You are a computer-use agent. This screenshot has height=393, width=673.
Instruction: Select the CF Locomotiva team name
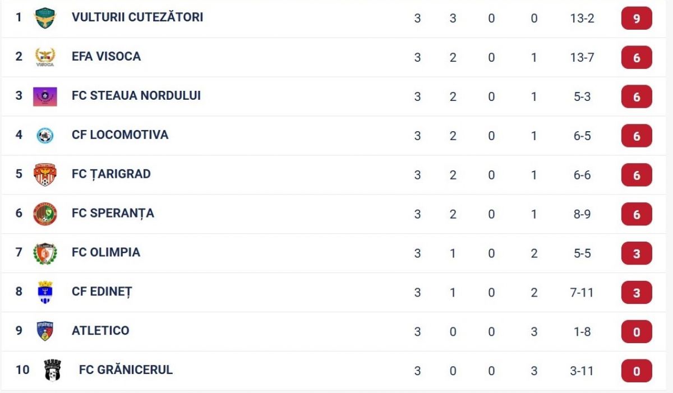pyautogui.click(x=120, y=135)
